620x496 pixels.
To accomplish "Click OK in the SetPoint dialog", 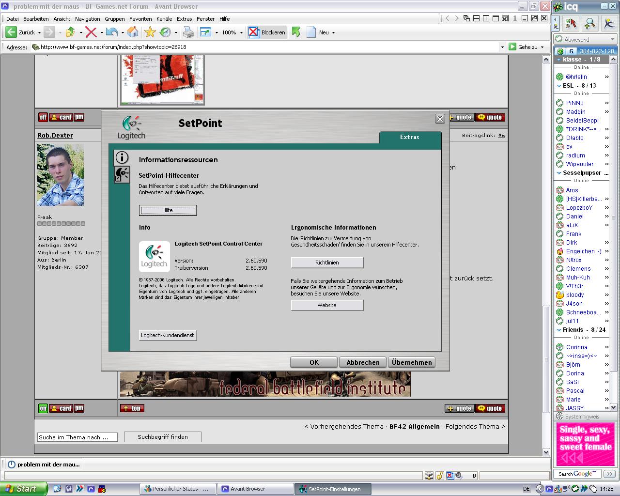I will click(314, 362).
